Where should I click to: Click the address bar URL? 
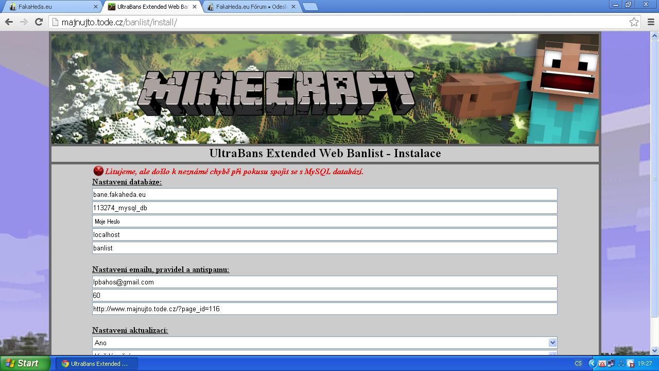click(x=119, y=23)
